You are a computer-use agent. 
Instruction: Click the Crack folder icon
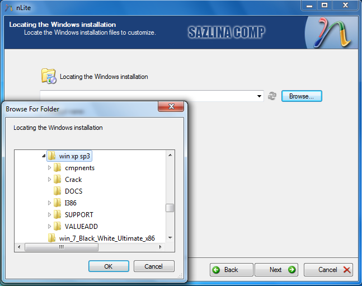[x=57, y=179]
